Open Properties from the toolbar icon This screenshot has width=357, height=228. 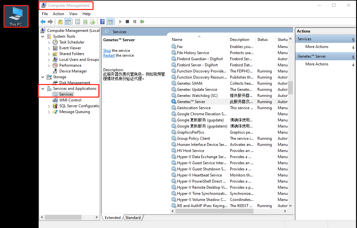pyautogui.click(x=77, y=22)
